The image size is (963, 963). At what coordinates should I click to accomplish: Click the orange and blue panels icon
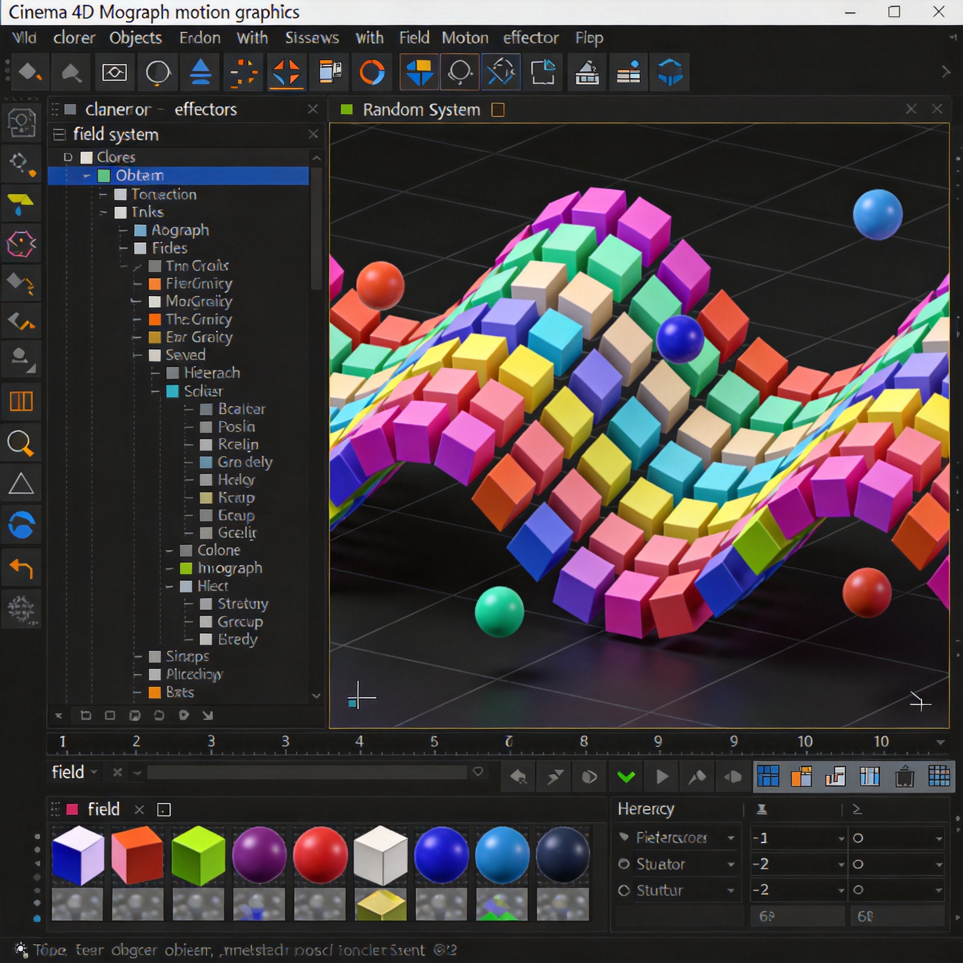pyautogui.click(x=802, y=776)
